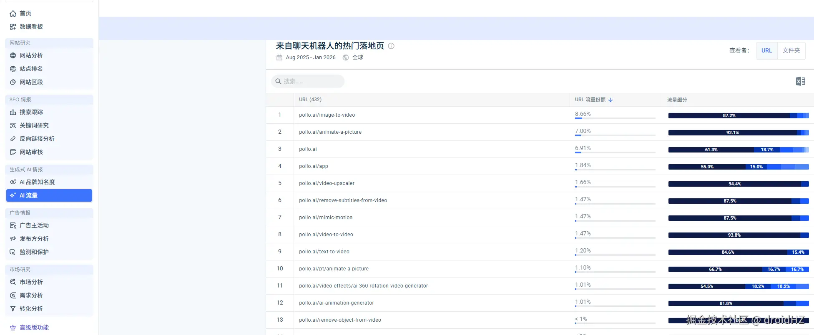Screen dimensions: 814x335
Task: Click the globe icon beside 全球
Action: click(x=346, y=57)
